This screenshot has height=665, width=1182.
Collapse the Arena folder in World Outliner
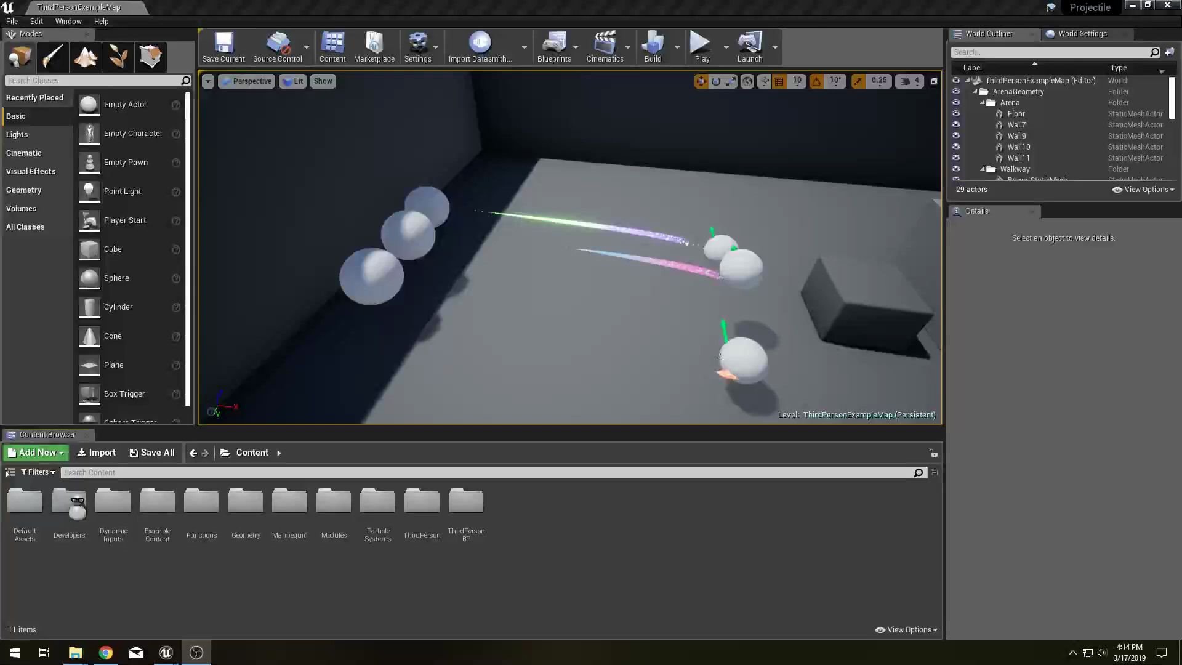pos(983,102)
